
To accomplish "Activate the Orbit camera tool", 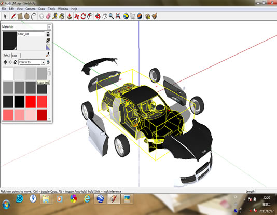I will click(x=98, y=16).
